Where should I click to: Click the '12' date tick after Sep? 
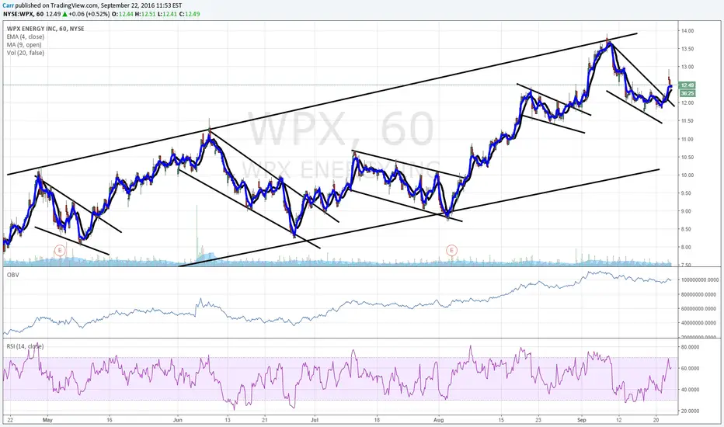(x=618, y=420)
